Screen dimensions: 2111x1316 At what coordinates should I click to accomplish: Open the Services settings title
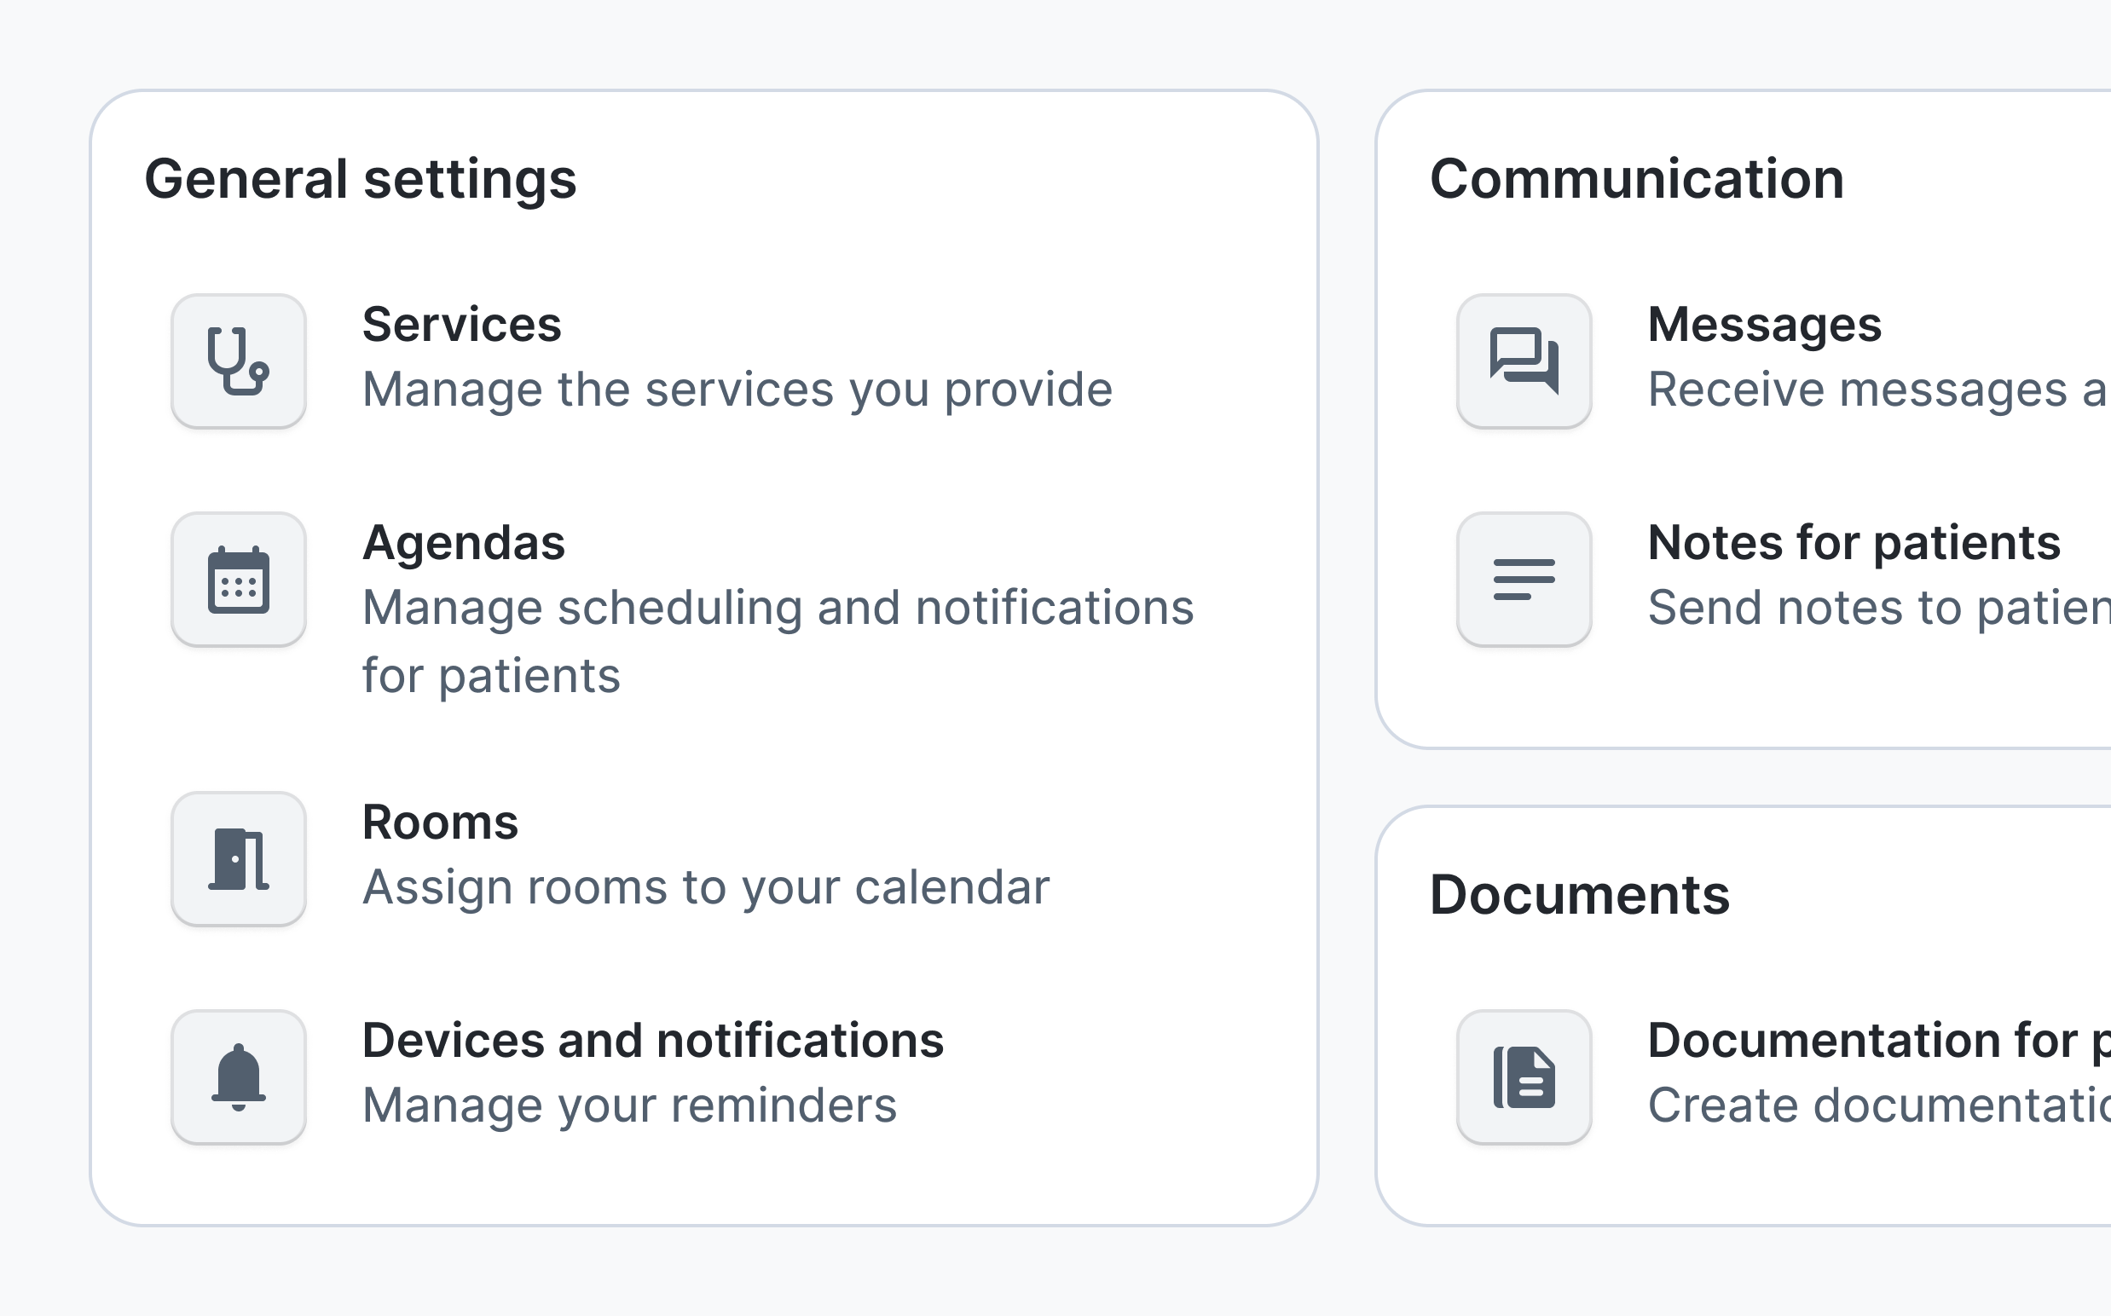461,325
